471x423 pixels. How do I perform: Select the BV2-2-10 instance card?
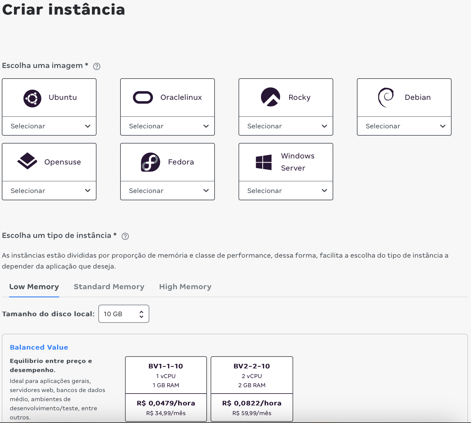(x=252, y=389)
